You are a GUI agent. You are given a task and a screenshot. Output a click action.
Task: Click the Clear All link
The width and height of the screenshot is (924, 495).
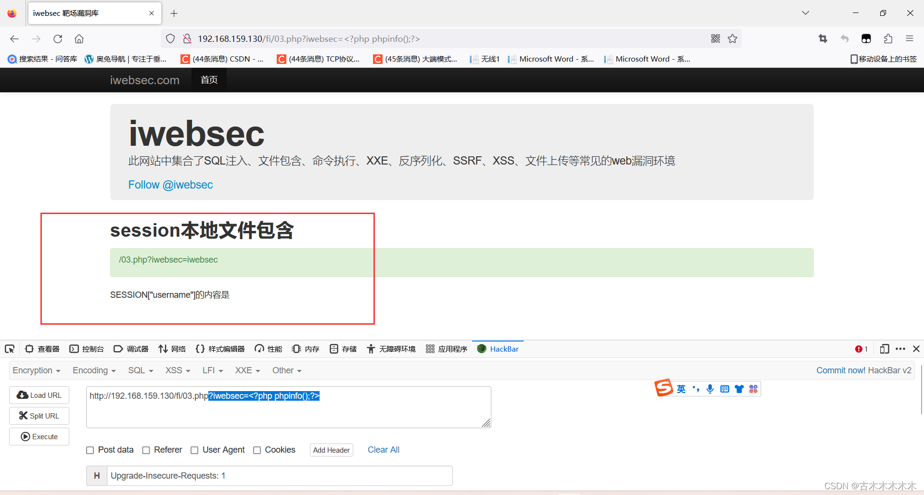[384, 450]
